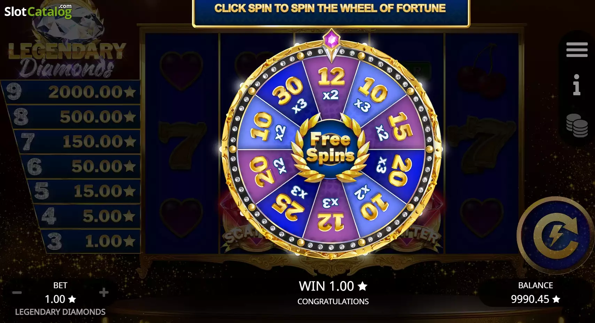
Task: Click the WIN 1.00 amount display
Action: 333,286
